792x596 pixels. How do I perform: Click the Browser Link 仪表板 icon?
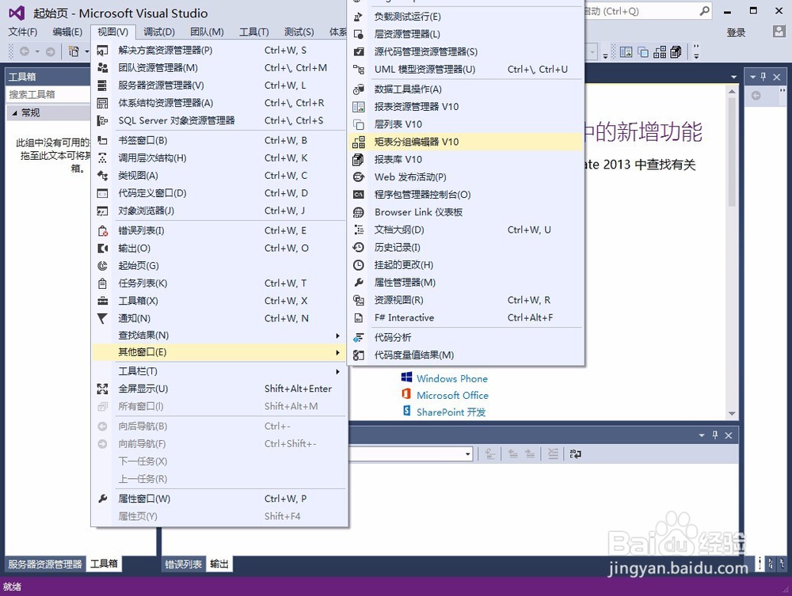coord(359,212)
